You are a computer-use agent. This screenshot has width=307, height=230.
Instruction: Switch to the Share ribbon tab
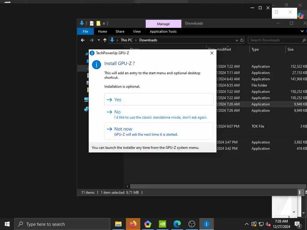pos(120,31)
